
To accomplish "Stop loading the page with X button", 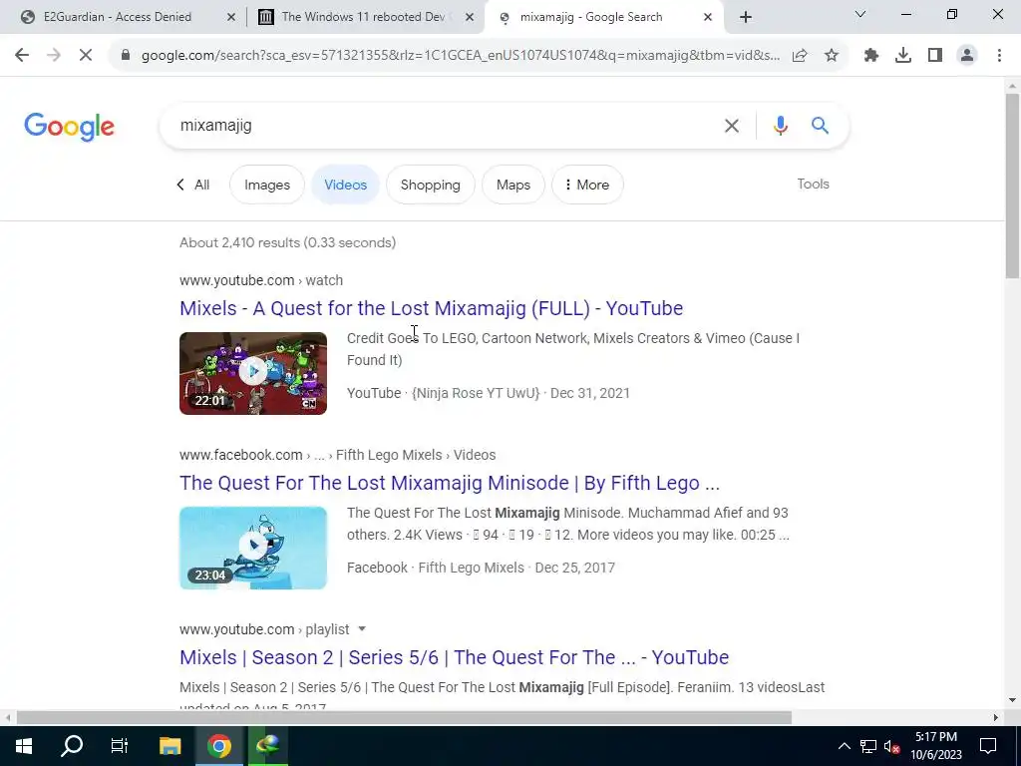I will coord(86,56).
